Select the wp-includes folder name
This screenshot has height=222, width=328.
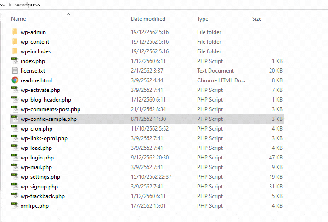(35, 51)
